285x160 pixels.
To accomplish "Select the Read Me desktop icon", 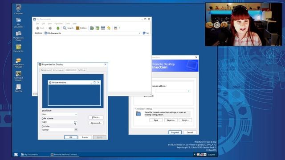I will pyautogui.click(x=19, y=88).
